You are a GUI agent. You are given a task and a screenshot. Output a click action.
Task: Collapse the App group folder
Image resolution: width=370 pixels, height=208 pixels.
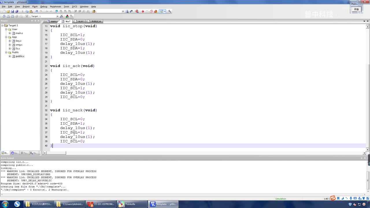pos(6,37)
